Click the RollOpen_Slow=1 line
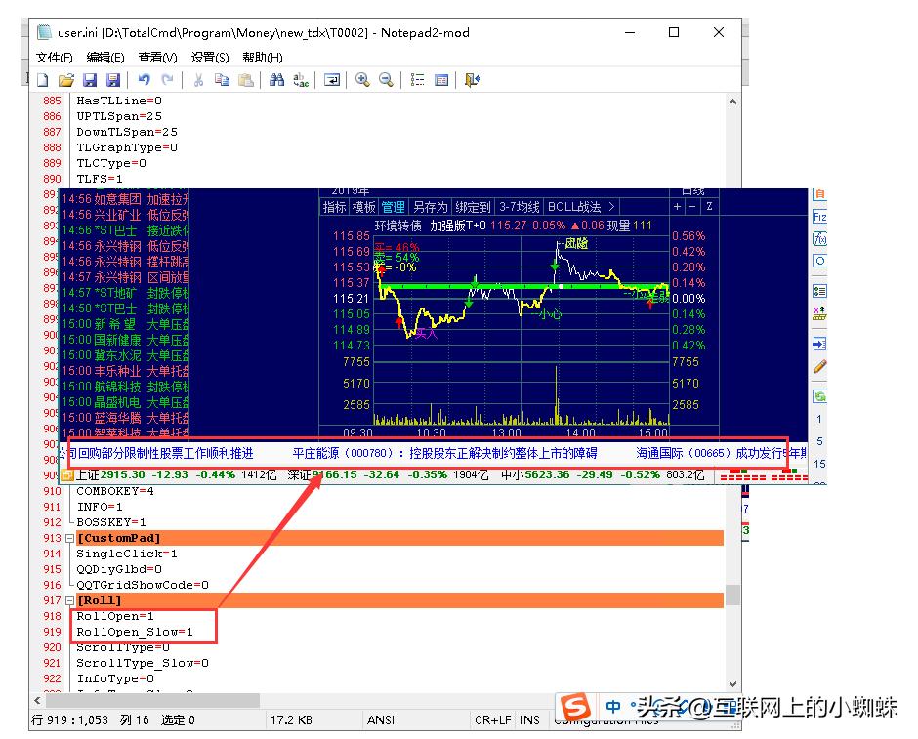918x739 pixels. tap(135, 632)
